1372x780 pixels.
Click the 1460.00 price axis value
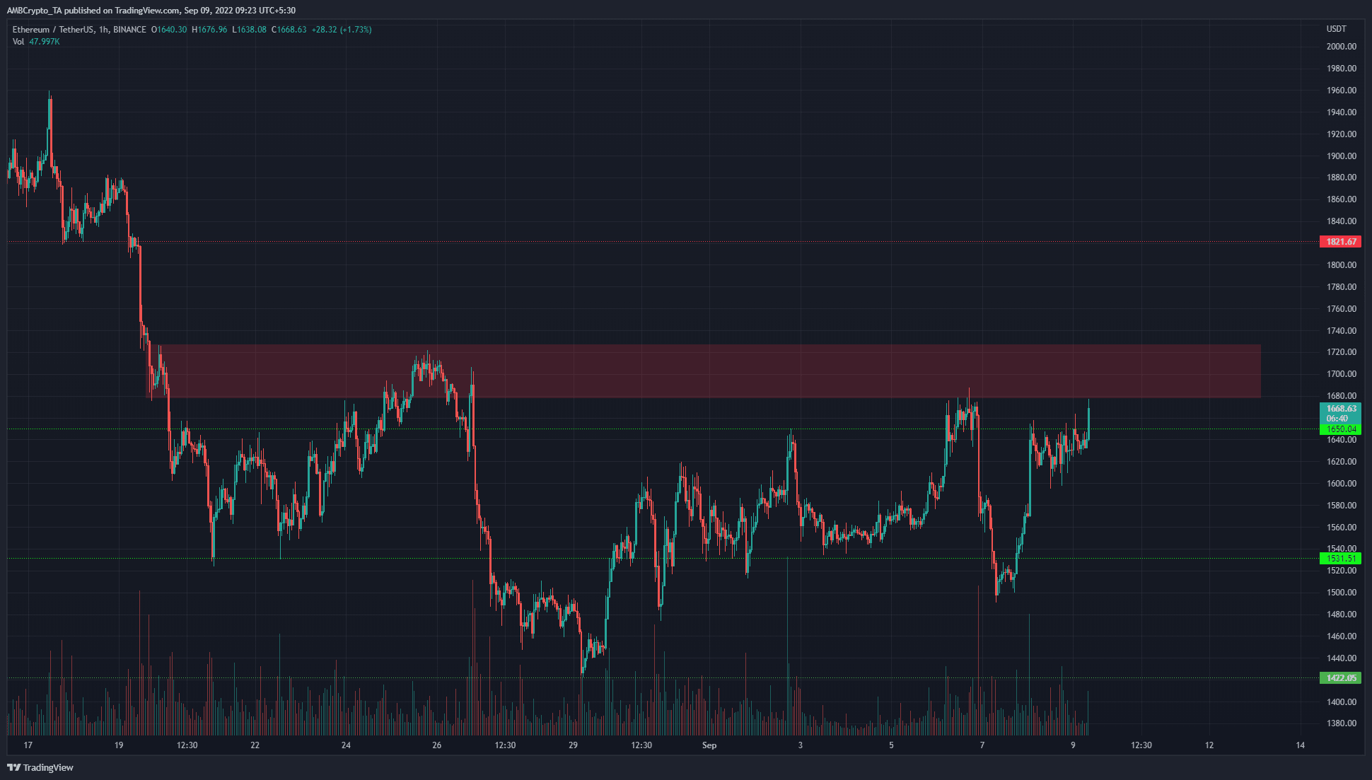coord(1342,636)
